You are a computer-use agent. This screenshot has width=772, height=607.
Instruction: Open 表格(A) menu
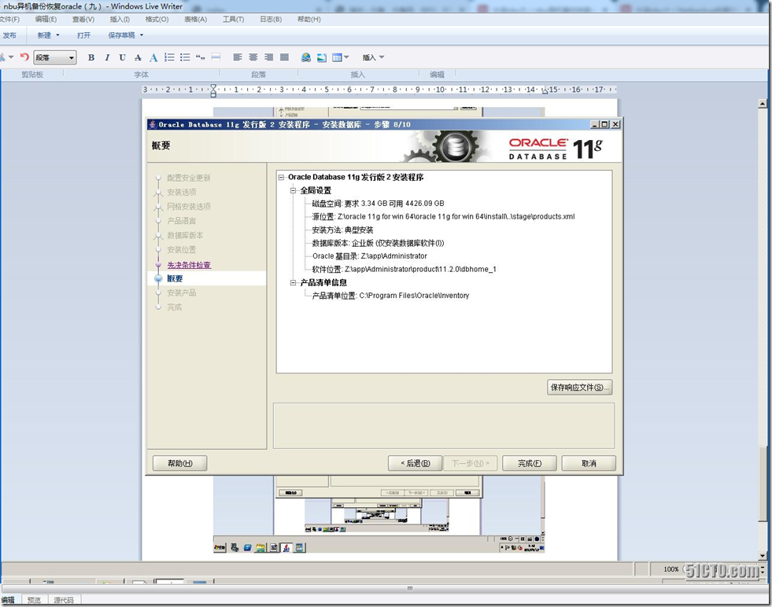tap(195, 19)
